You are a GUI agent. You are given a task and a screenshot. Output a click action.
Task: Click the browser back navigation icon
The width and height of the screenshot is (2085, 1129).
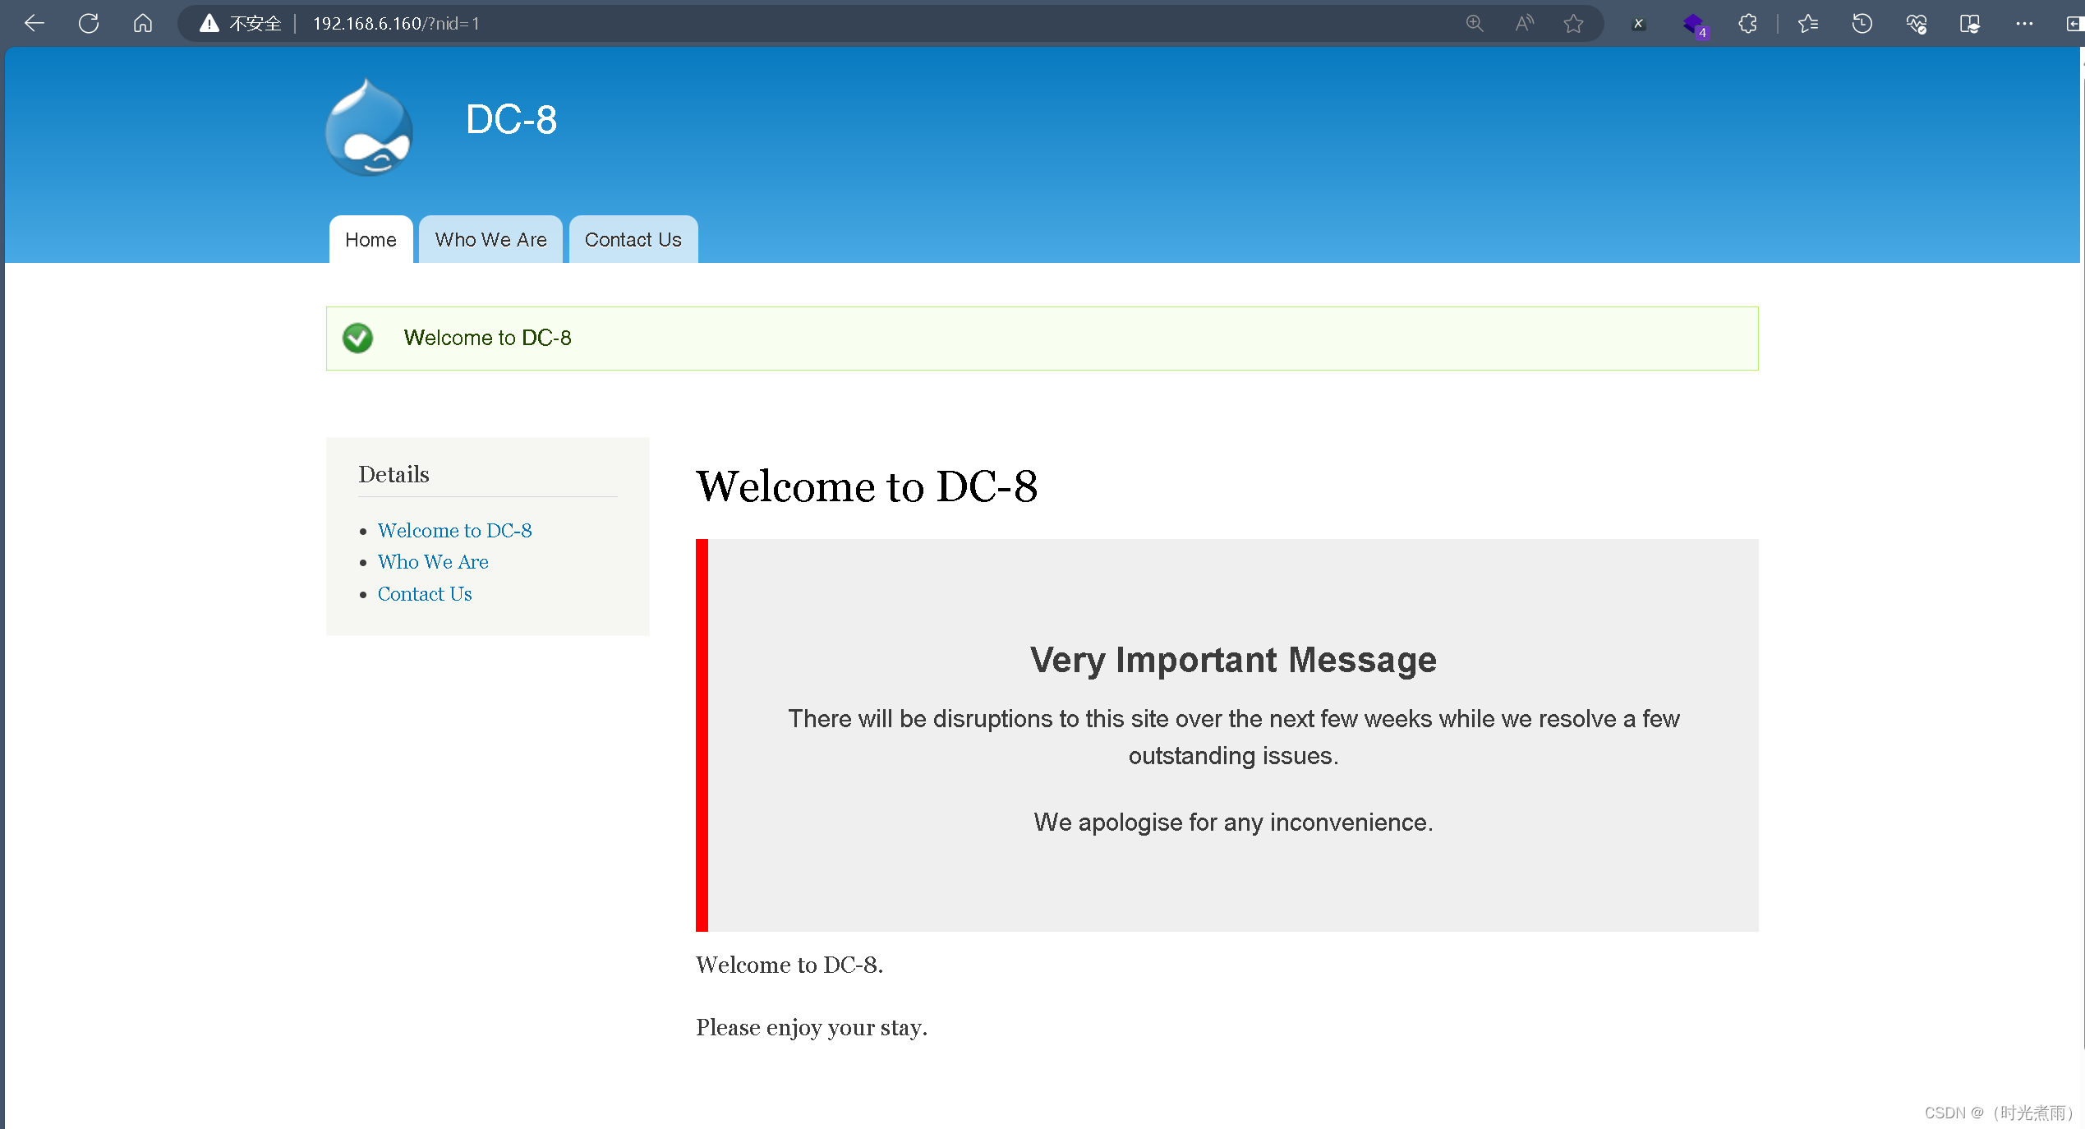click(x=35, y=22)
